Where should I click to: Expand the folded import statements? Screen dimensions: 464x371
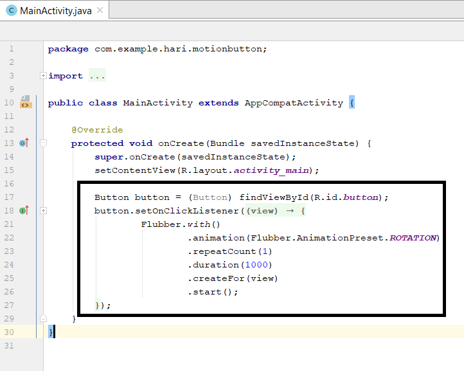pos(43,76)
